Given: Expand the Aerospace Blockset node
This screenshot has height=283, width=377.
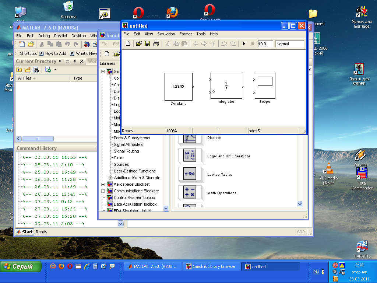Looking at the screenshot, I should coord(103,184).
